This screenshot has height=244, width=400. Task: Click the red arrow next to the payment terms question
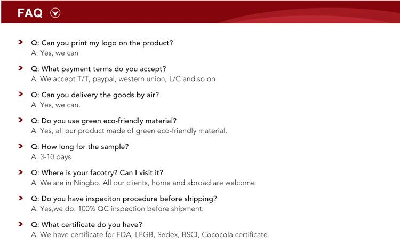pos(20,68)
